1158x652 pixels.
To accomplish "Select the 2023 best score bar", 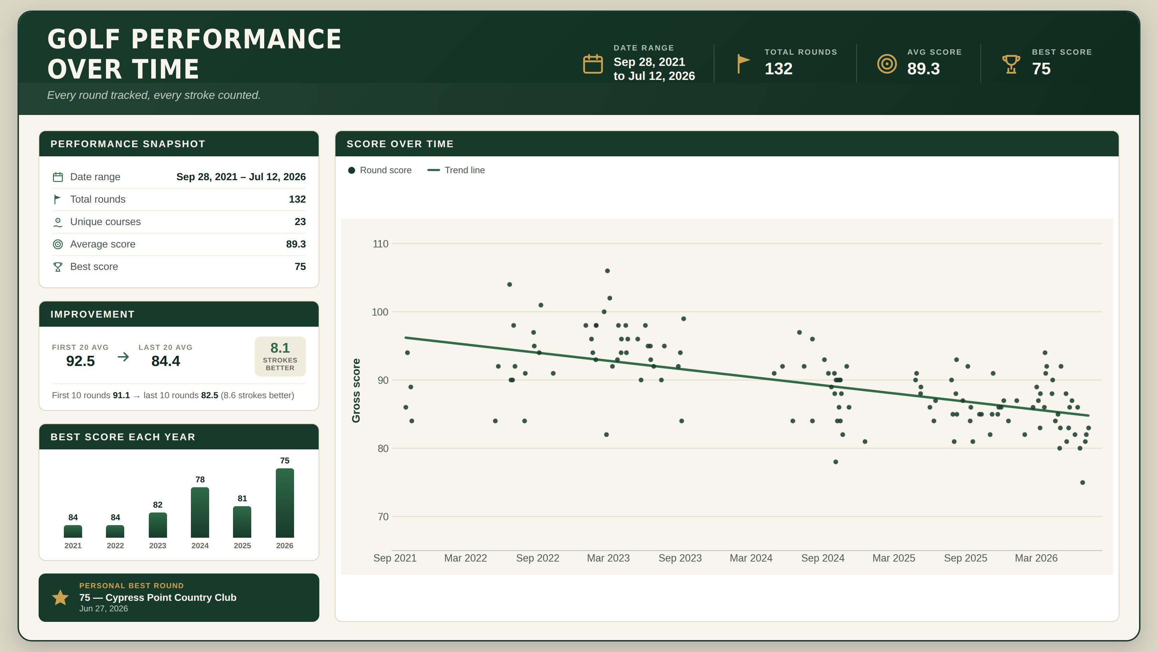I will pos(158,525).
